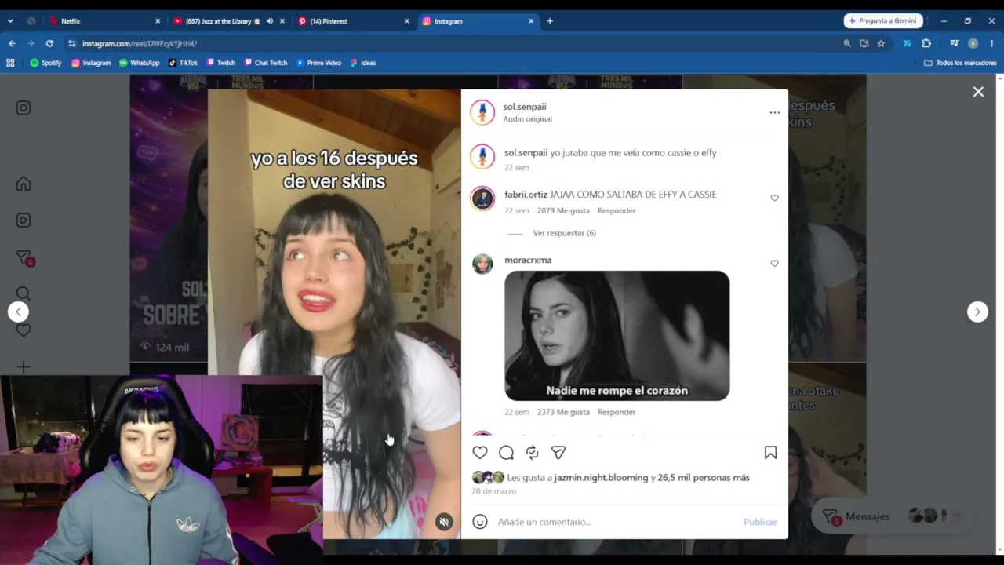Open the browser apps grid icon
The width and height of the screenshot is (1004, 565).
10,63
